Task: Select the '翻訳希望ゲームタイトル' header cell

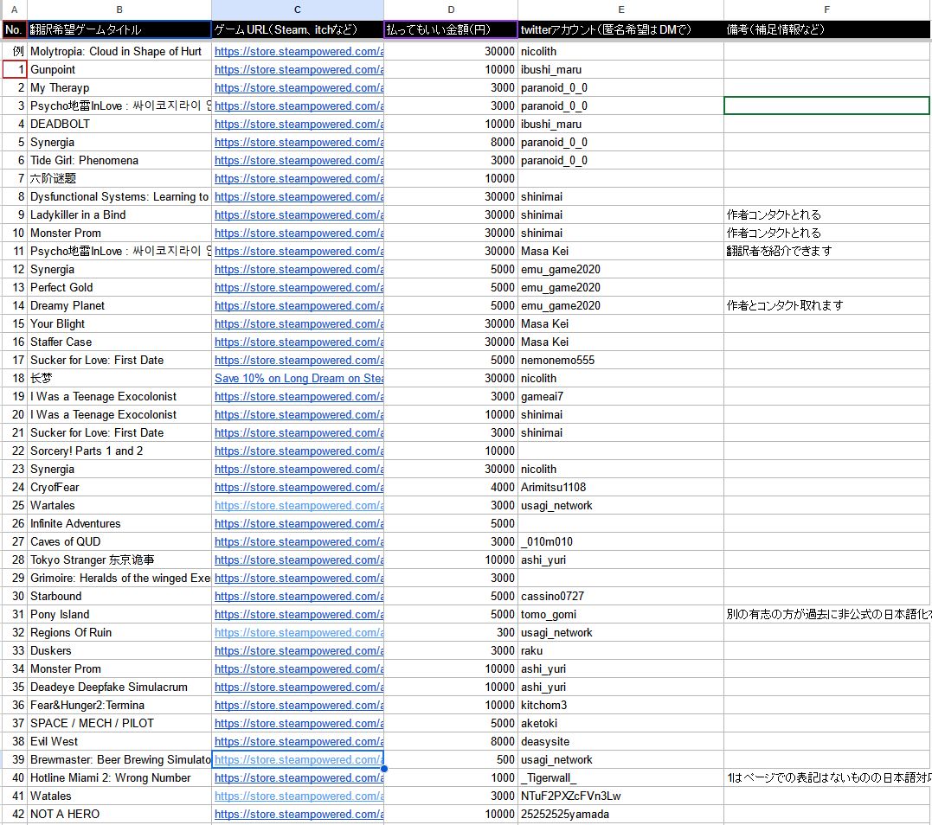Action: (119, 29)
